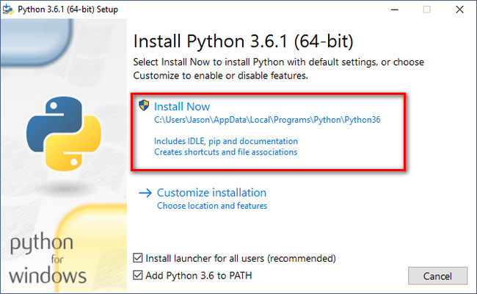Click the Python icon in the title bar
477x294 pixels.
(10, 10)
